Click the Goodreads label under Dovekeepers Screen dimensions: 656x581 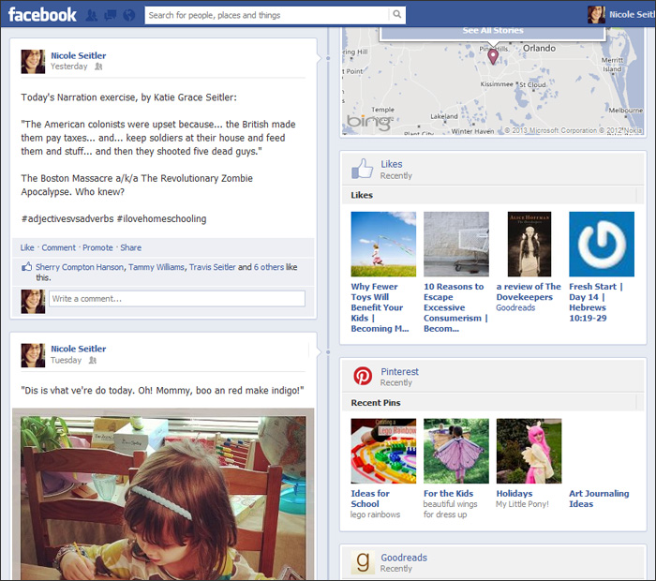[515, 308]
